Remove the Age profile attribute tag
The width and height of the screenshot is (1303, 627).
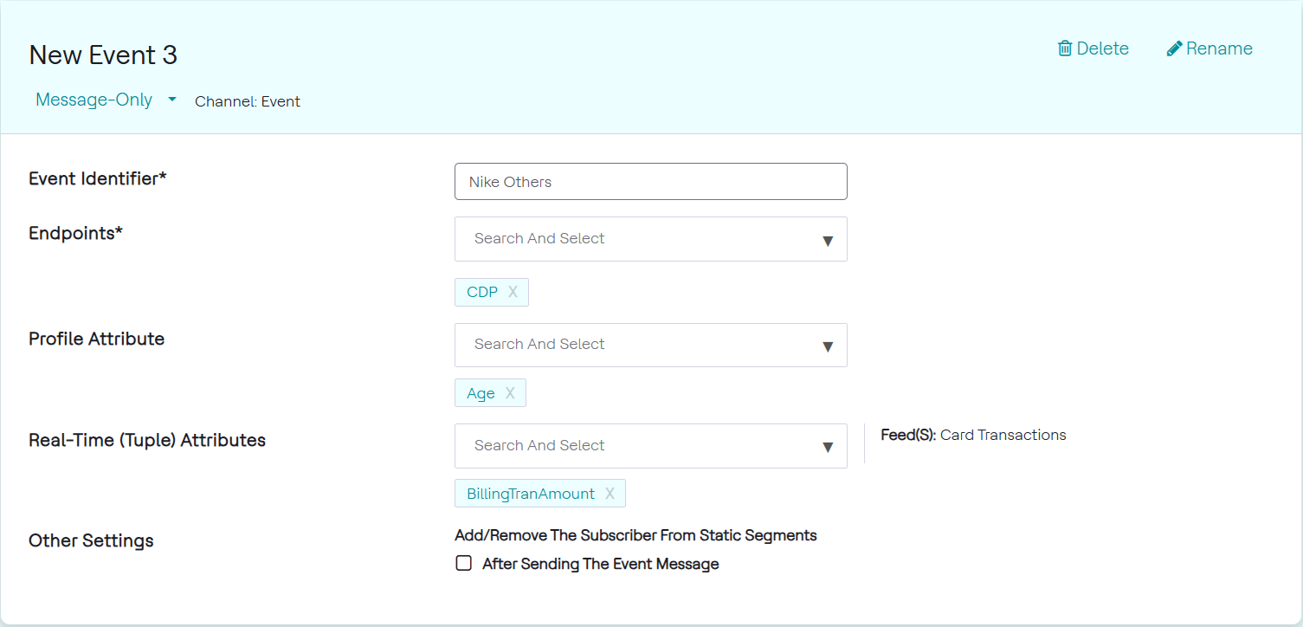510,393
